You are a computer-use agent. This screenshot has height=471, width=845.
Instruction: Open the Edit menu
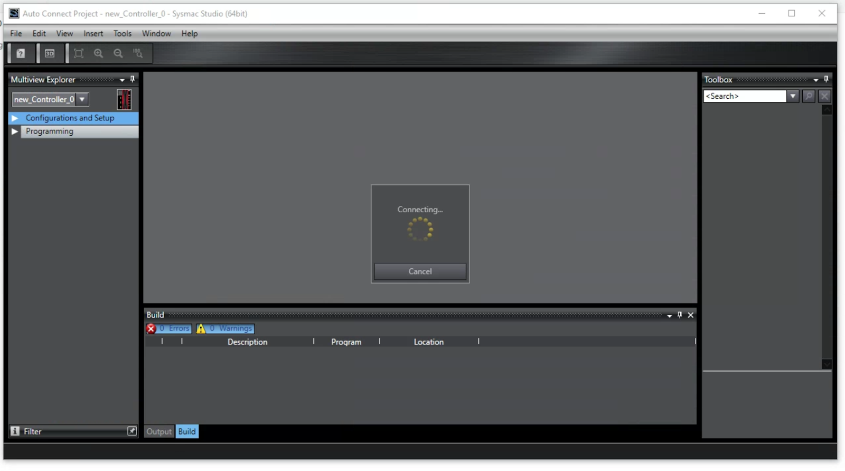point(39,33)
